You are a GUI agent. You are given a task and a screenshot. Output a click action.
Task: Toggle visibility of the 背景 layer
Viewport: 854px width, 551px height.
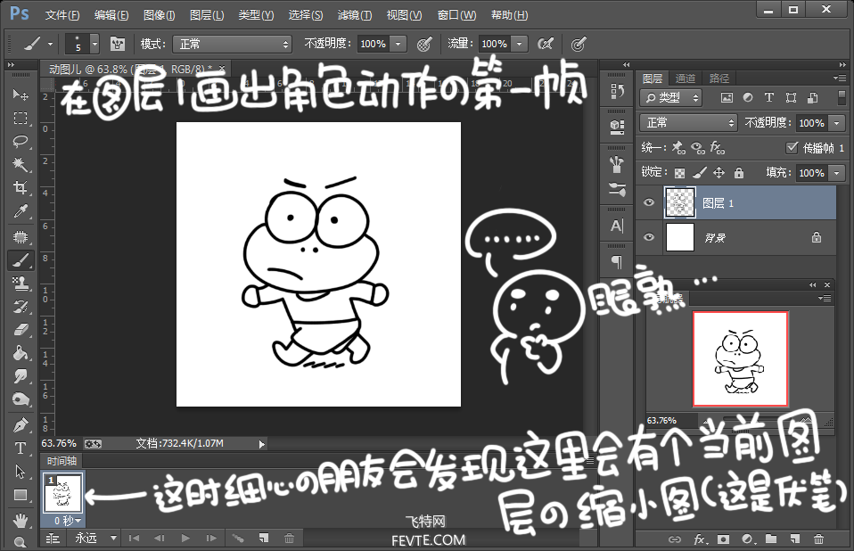[649, 237]
